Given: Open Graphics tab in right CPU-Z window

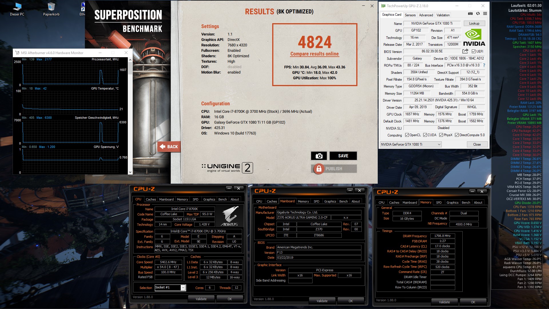Looking at the screenshot, I should click(x=452, y=203).
